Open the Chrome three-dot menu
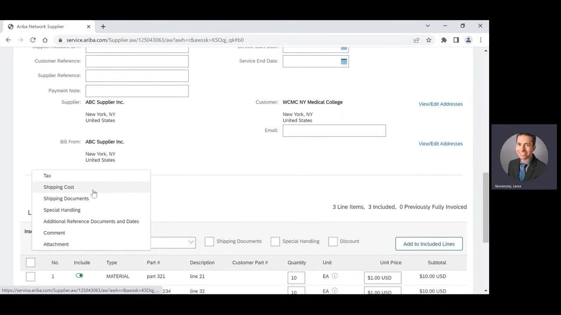Viewport: 561px width, 315px height. click(481, 40)
